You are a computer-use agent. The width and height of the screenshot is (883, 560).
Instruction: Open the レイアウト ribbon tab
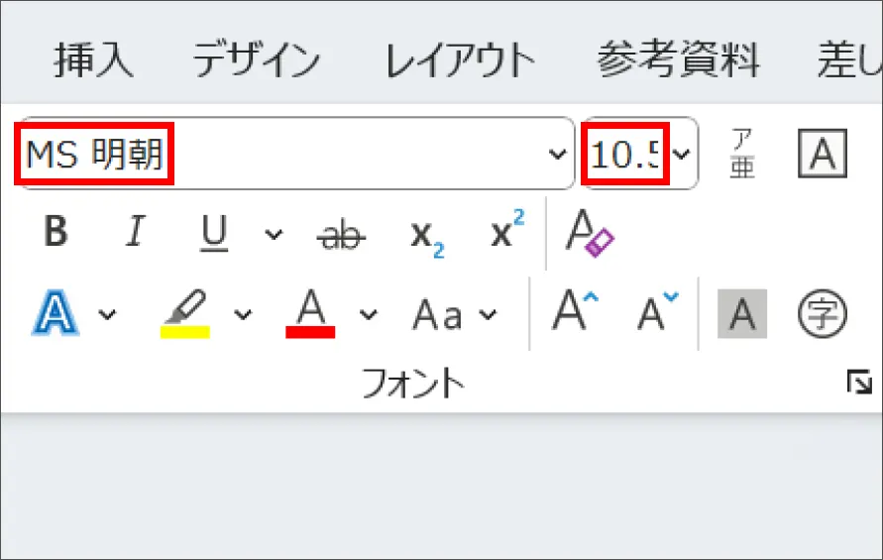click(x=460, y=61)
